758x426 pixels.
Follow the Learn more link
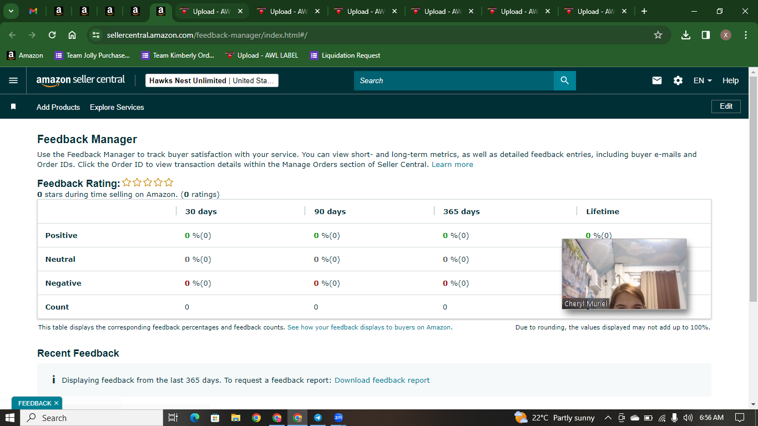(452, 164)
